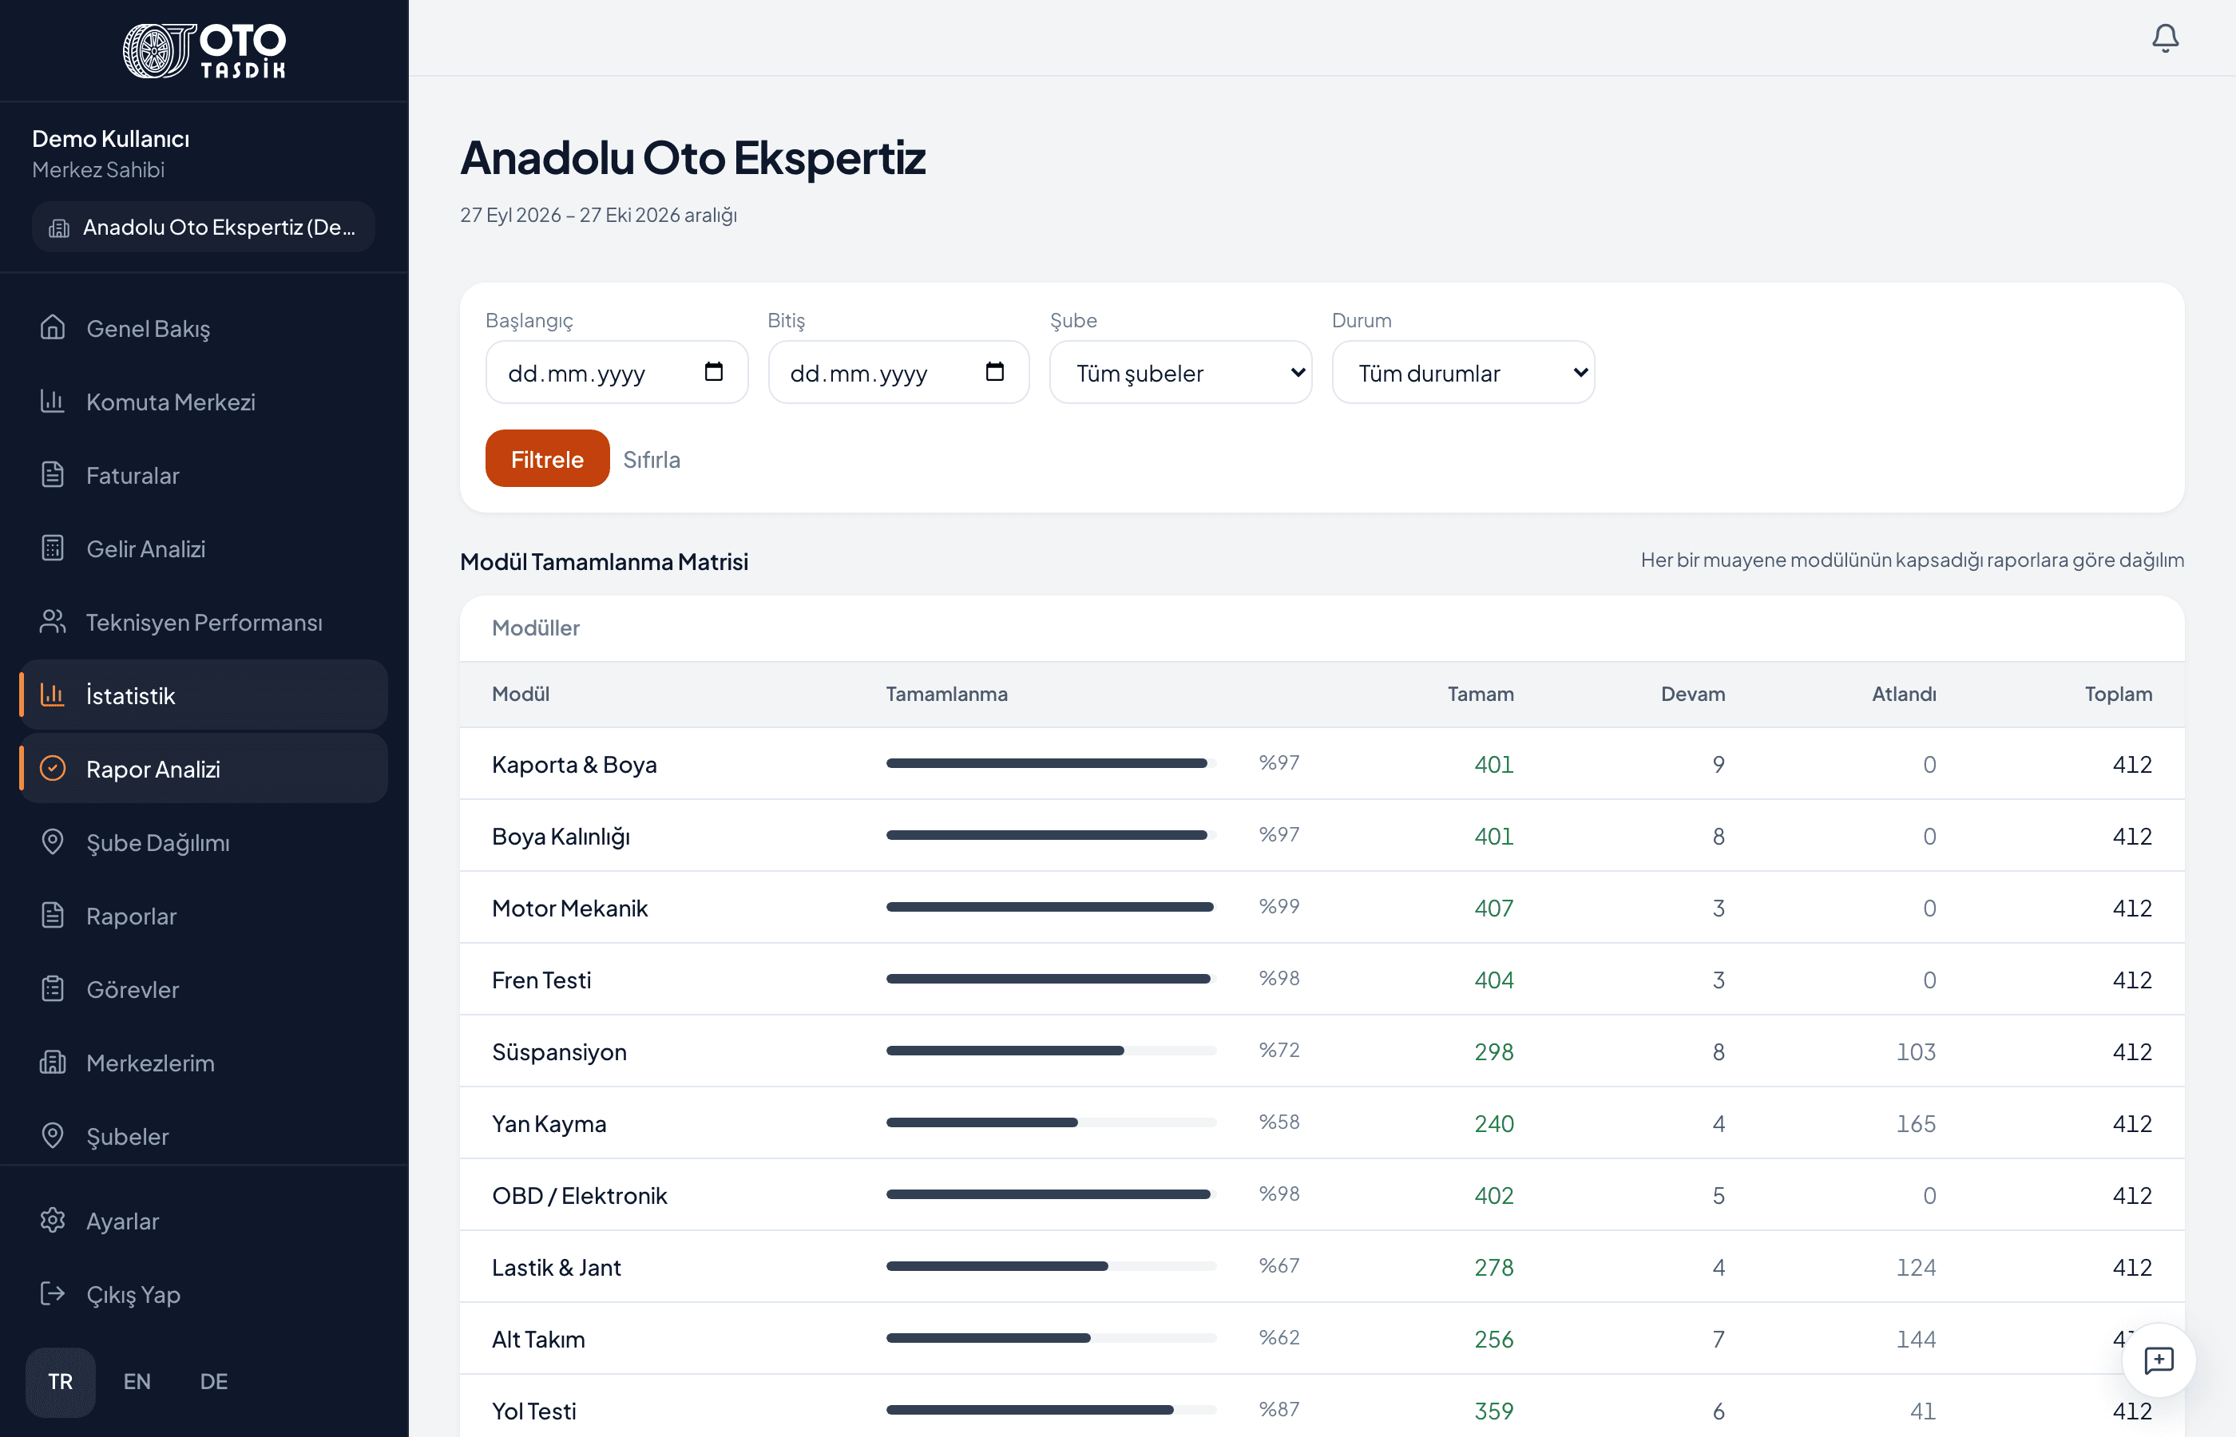Switch language to DE

[214, 1382]
